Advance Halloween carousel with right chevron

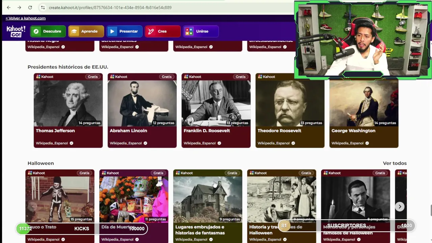tap(400, 207)
